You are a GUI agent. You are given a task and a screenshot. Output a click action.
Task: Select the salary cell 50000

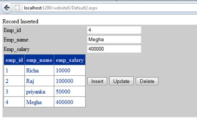coord(70,91)
